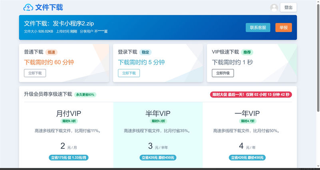Click the 永久更省83% green badge
The width and height of the screenshot is (320, 170).
point(85,95)
